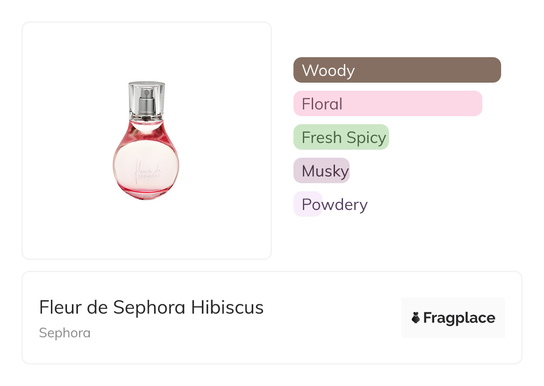Click the Fleur de Sephora Hibiscus title

pos(151,307)
